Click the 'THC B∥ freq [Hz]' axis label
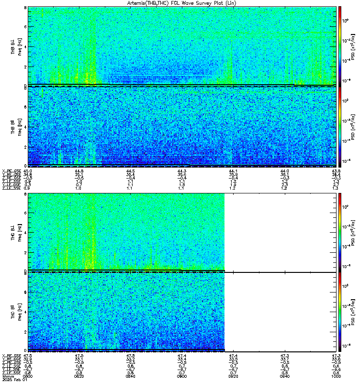Viewport: 359px width, 383px height. [x=16, y=312]
